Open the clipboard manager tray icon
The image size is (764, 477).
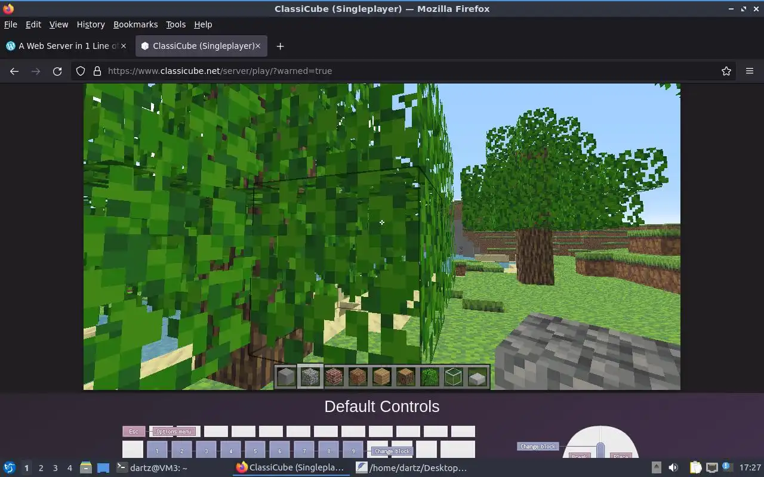click(x=695, y=468)
